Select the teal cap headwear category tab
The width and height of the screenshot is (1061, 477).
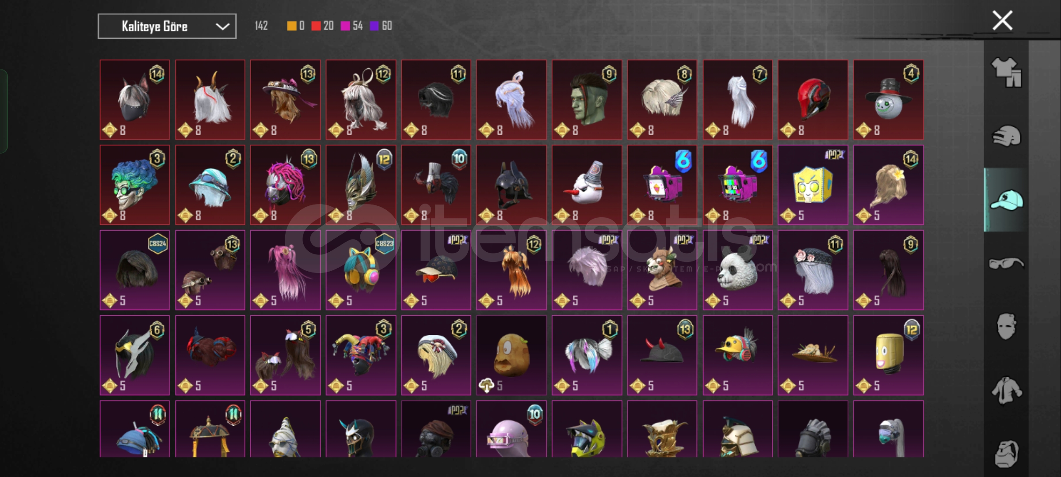(1006, 200)
